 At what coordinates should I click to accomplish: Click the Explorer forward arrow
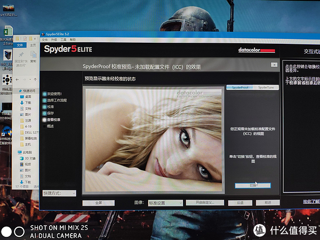[x=25, y=79]
